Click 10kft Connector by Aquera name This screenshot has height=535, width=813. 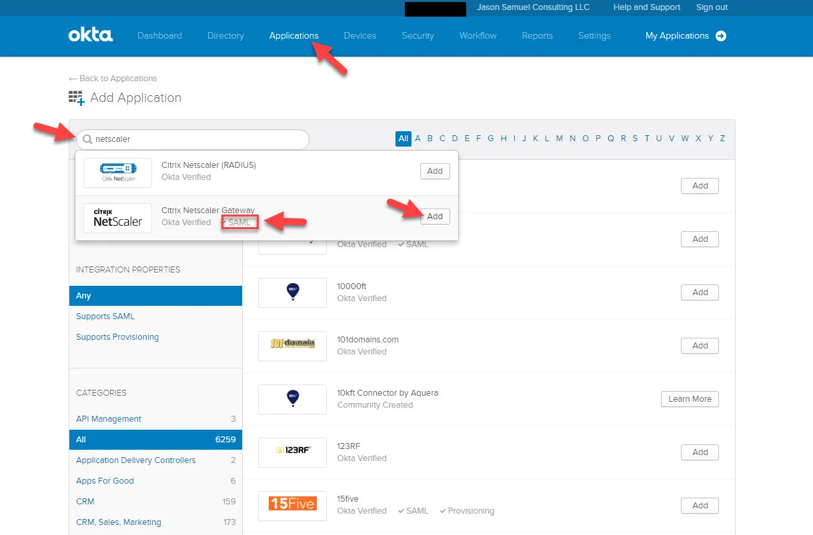(x=387, y=393)
